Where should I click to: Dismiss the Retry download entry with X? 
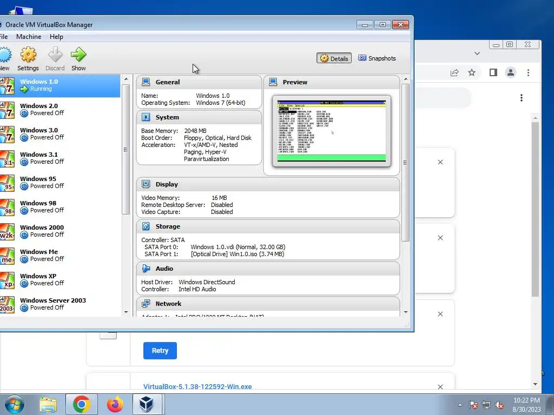[440, 314]
